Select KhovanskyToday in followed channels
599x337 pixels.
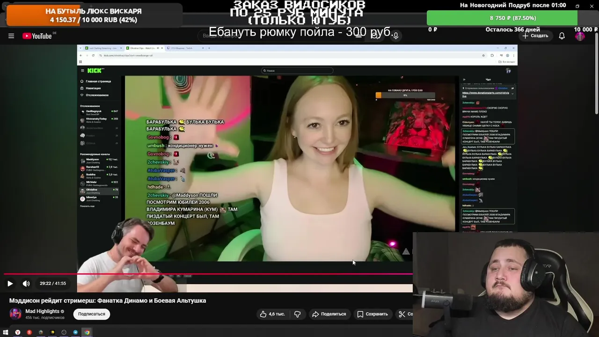(x=99, y=120)
